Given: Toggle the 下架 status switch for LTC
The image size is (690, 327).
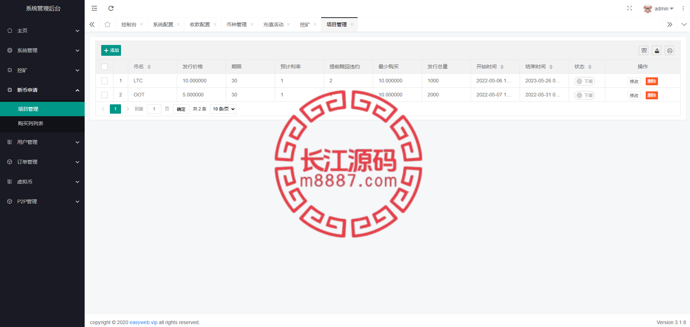Looking at the screenshot, I should click(x=584, y=81).
